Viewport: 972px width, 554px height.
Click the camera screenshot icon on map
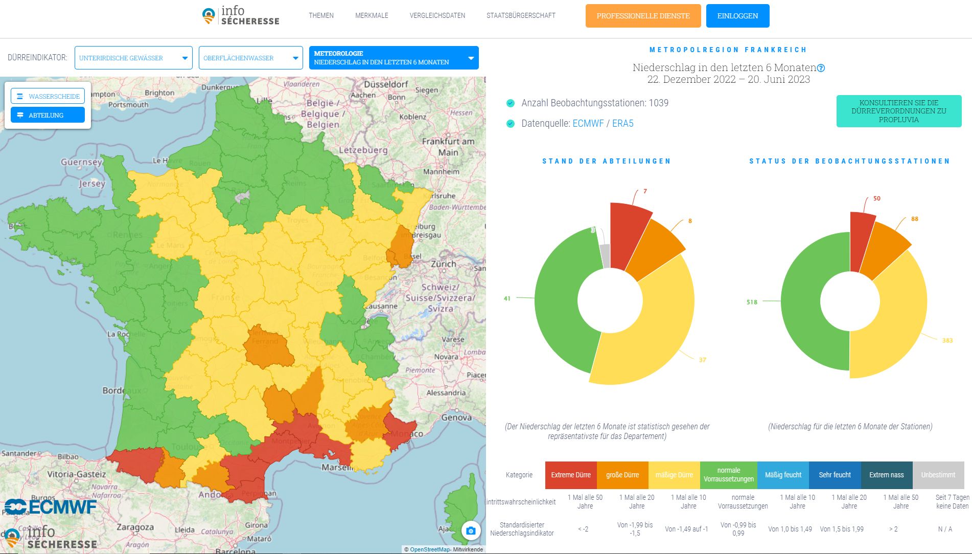tap(471, 531)
